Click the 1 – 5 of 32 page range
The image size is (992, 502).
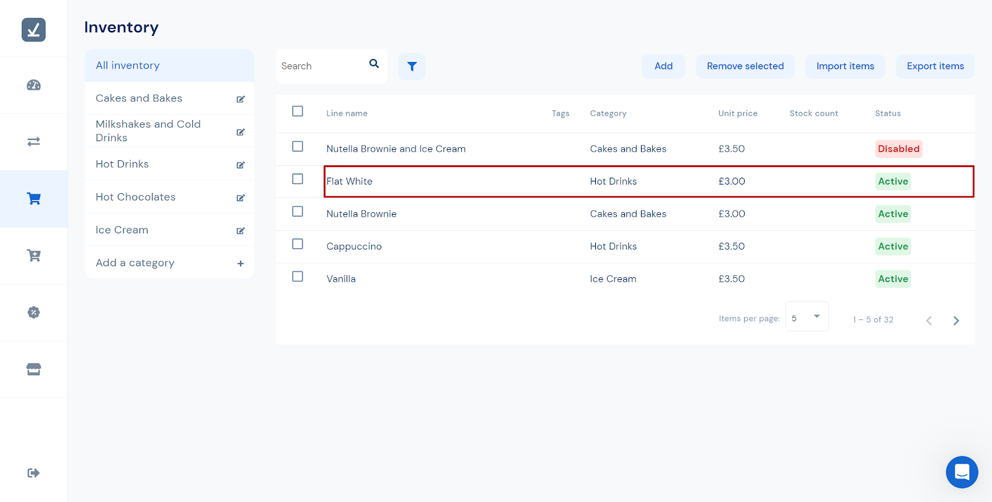tap(873, 319)
